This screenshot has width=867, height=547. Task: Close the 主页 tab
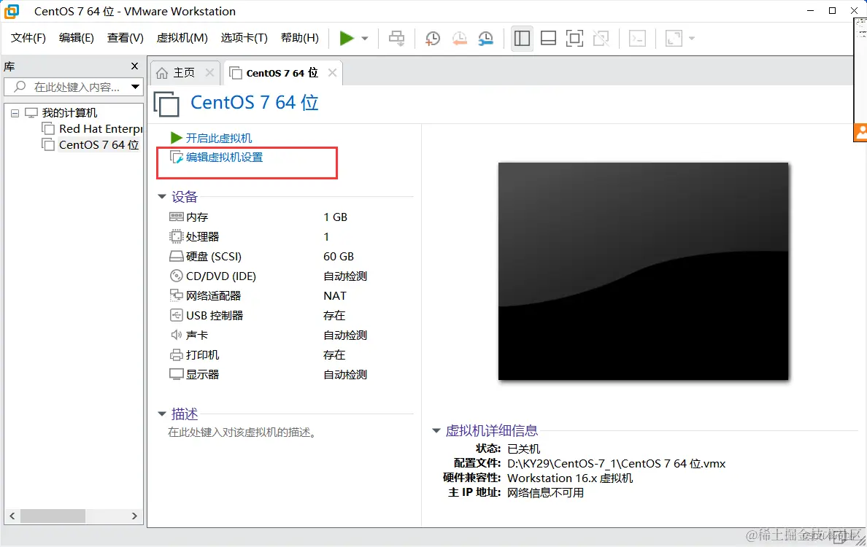(209, 72)
